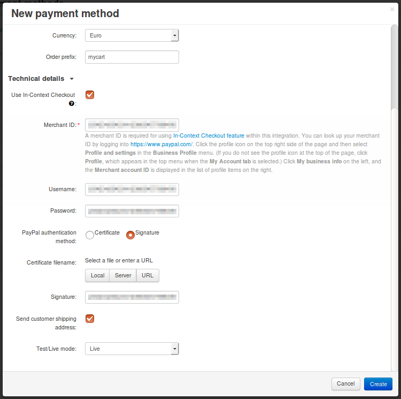This screenshot has width=401, height=399.
Task: Select Certificate authentication radio button
Action: (x=90, y=235)
